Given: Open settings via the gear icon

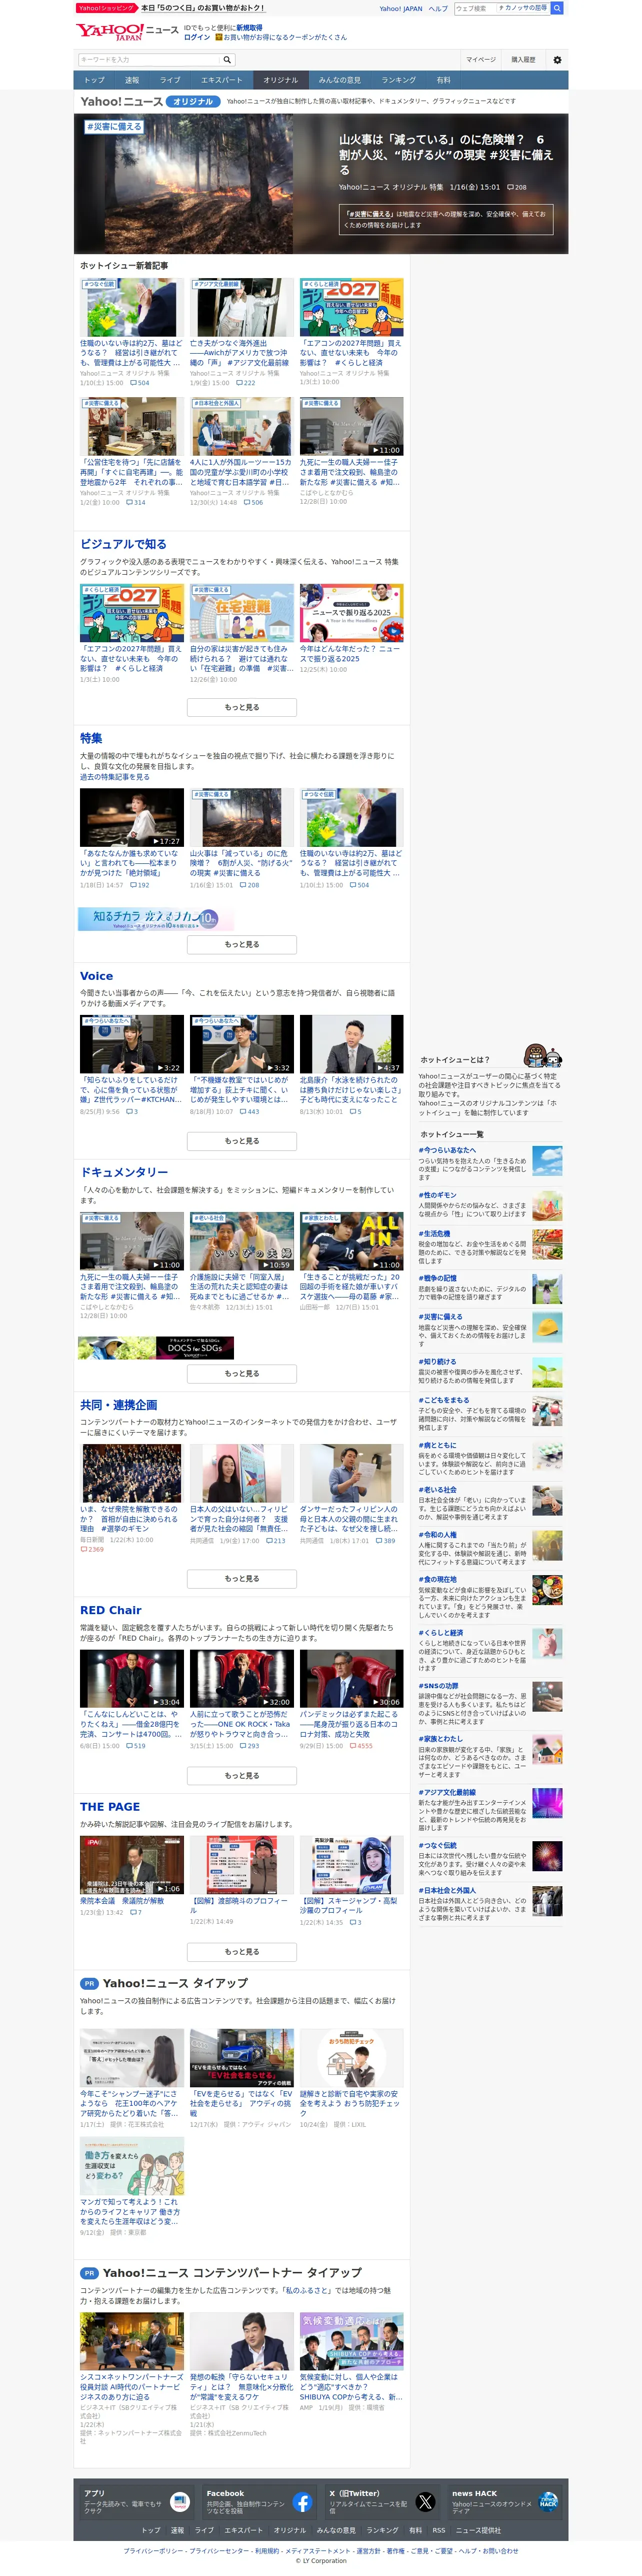Looking at the screenshot, I should click(x=557, y=60).
